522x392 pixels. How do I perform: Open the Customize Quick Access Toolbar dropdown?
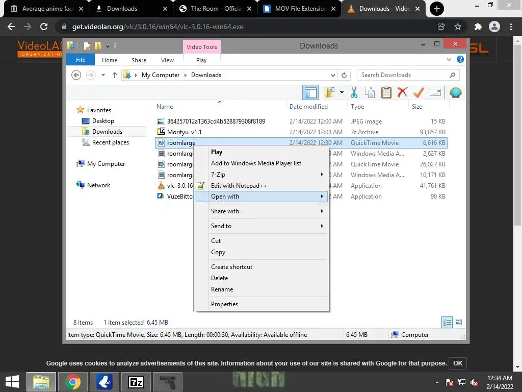tap(108, 46)
